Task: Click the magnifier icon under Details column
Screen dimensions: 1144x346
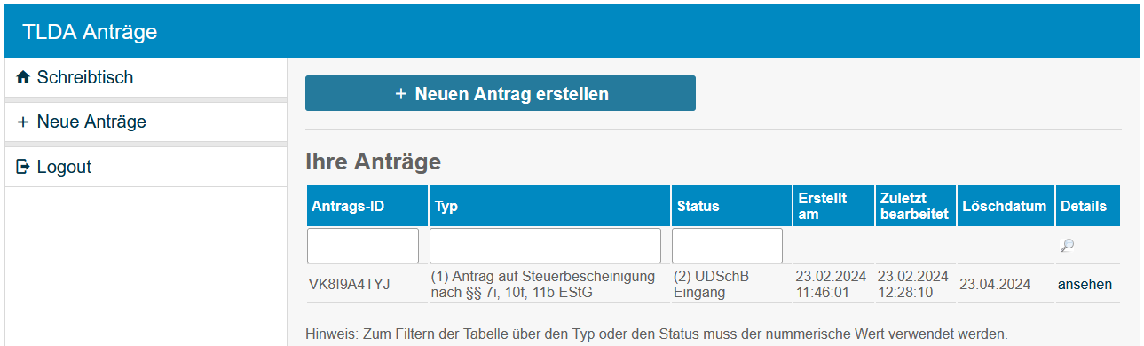Action: pos(1067,246)
